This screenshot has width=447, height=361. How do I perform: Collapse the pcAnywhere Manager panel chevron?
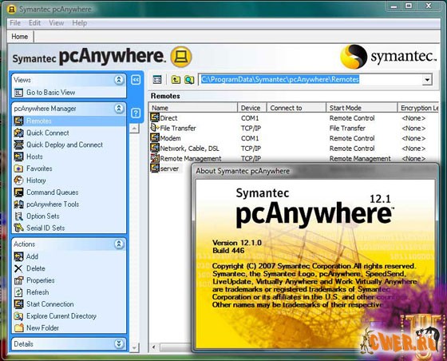tap(119, 109)
